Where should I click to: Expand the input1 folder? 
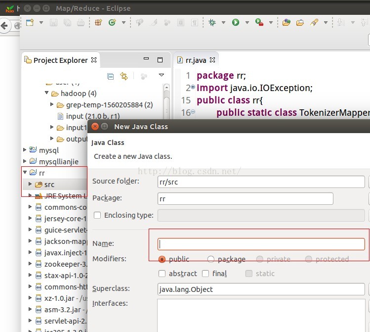coord(52,127)
